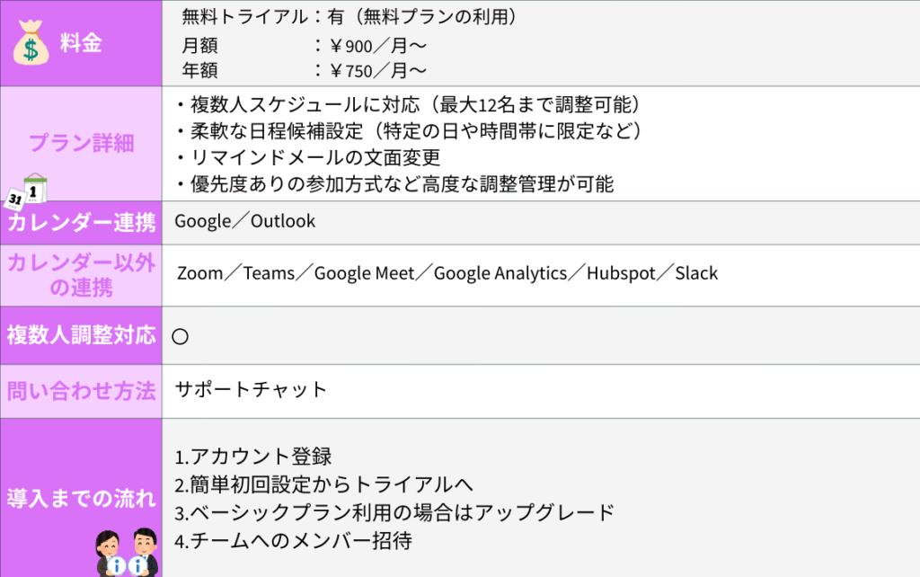Click the カレンダー連携 row label
Screen dimensions: 920x577
[x=81, y=222]
